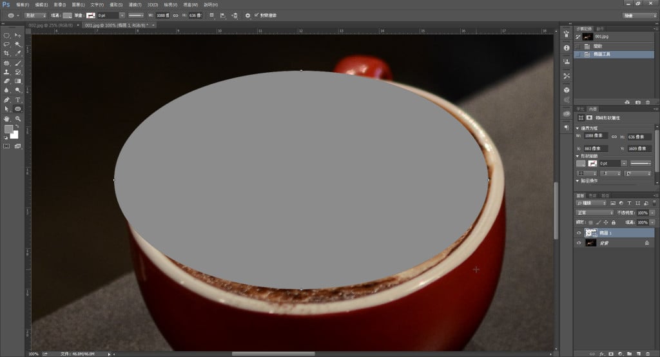The height and width of the screenshot is (357, 660).
Task: Click the camera snapshot icon in History panel
Action: click(x=637, y=102)
